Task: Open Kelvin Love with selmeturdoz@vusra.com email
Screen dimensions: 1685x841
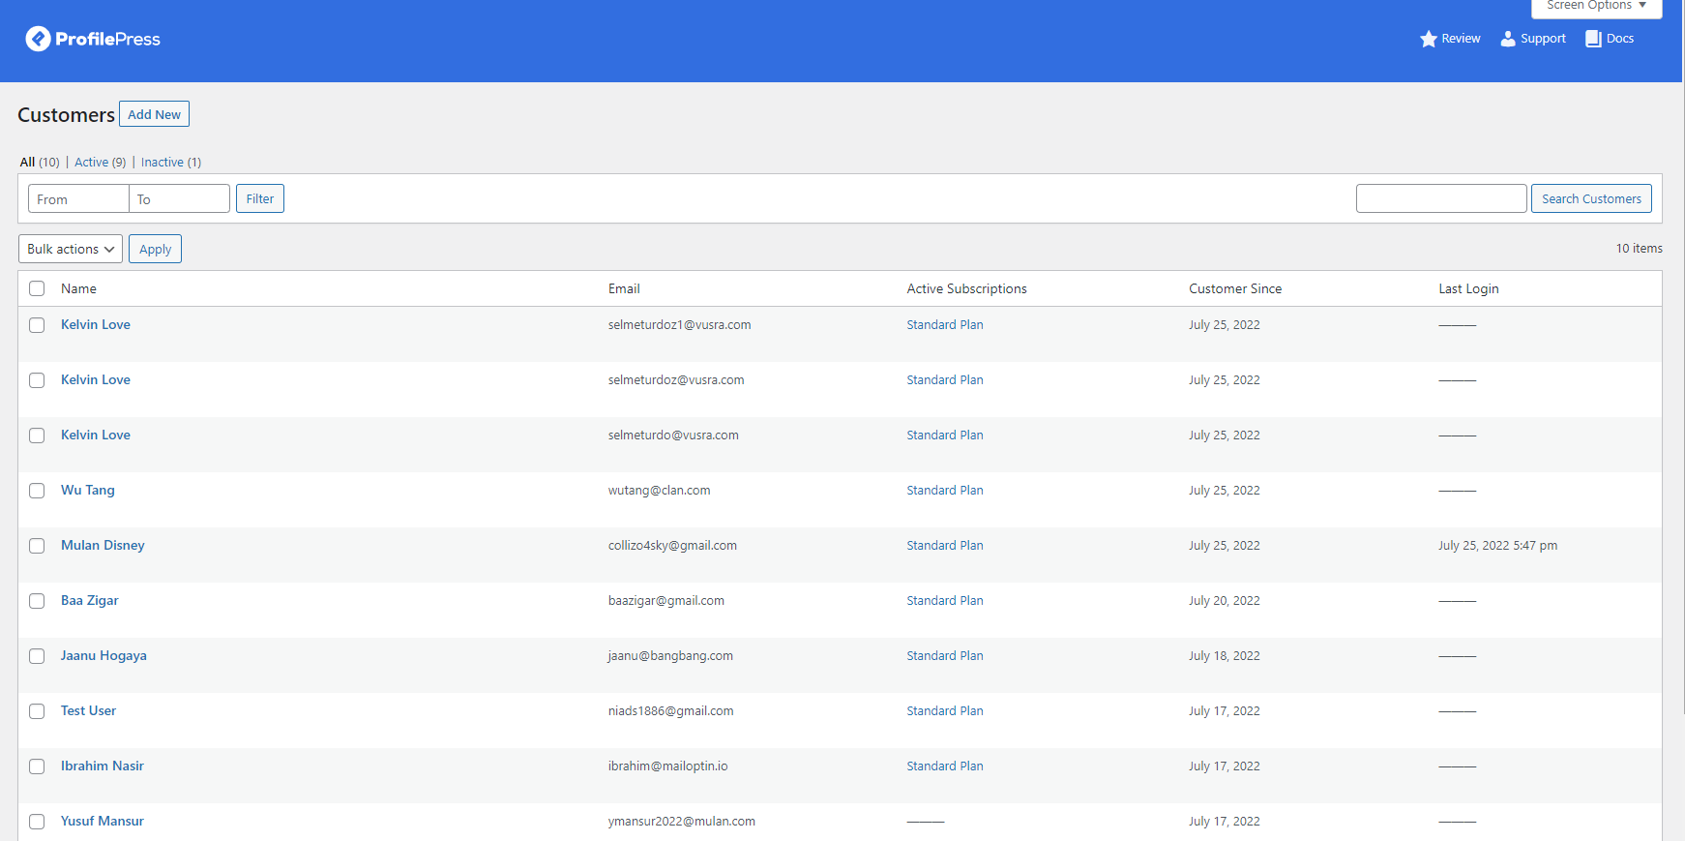Action: [96, 379]
